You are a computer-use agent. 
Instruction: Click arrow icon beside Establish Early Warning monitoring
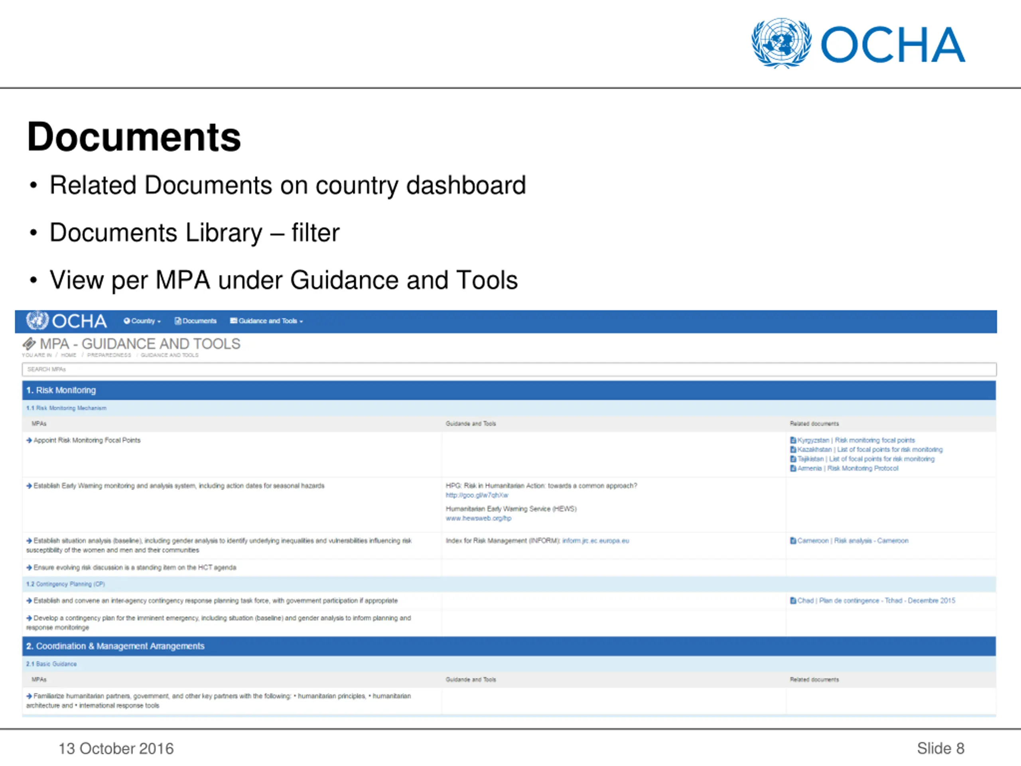[x=29, y=486]
